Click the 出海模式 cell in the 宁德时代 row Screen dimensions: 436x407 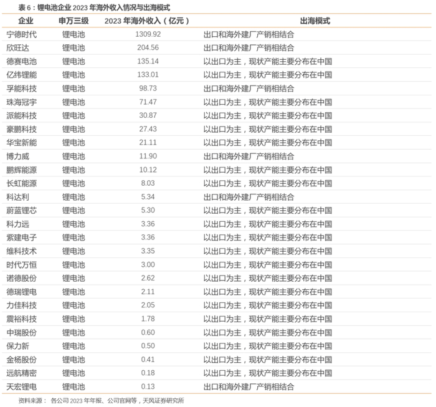tap(249, 34)
